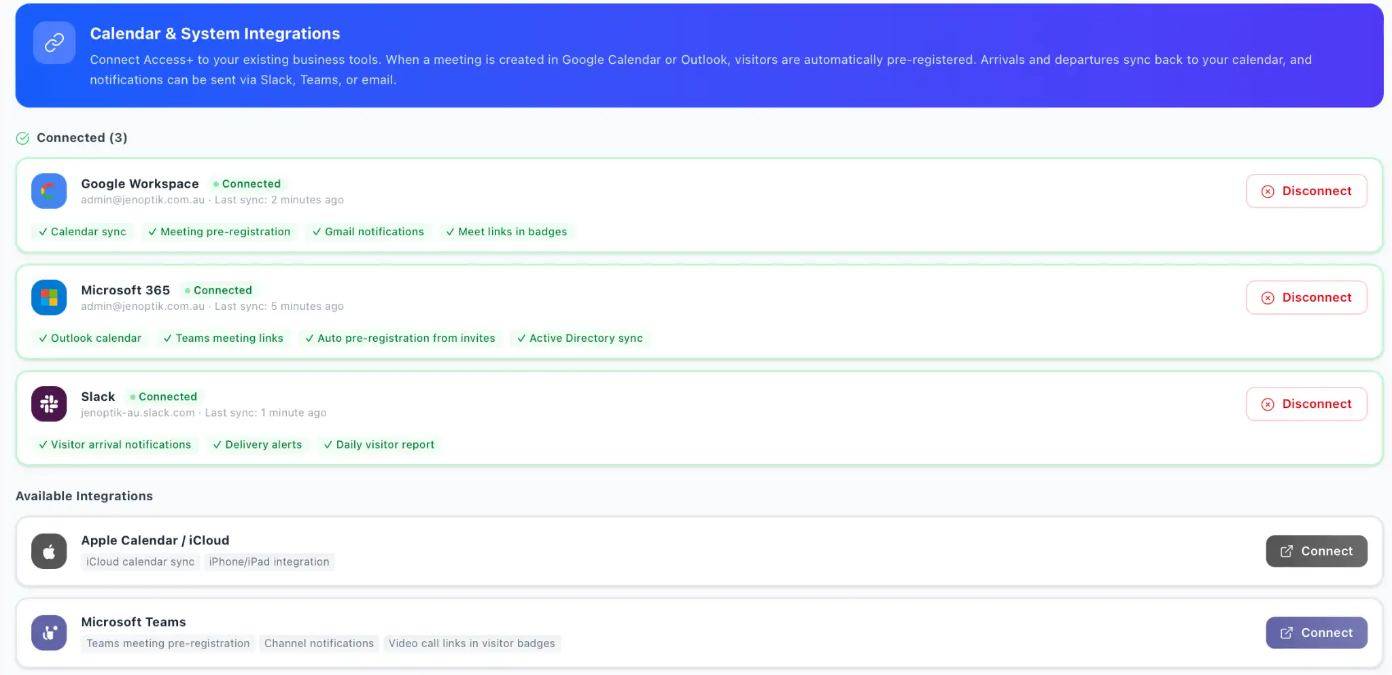The width and height of the screenshot is (1392, 675).
Task: Click the iCloud calendar sync tag
Action: pyautogui.click(x=140, y=562)
